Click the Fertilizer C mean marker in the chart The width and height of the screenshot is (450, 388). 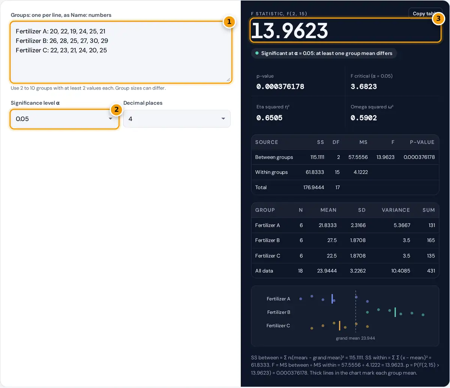click(x=339, y=325)
